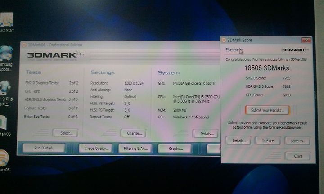
Task: Open Filtering & AA settings
Action: click(x=135, y=149)
